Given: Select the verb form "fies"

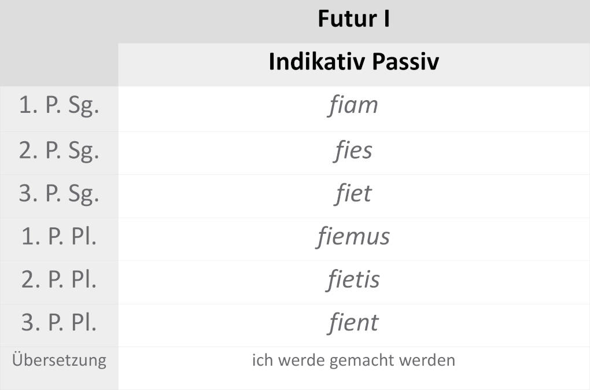Looking at the screenshot, I should coord(353,150).
